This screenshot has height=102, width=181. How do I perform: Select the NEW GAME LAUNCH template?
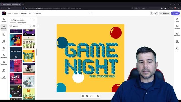point(16,53)
